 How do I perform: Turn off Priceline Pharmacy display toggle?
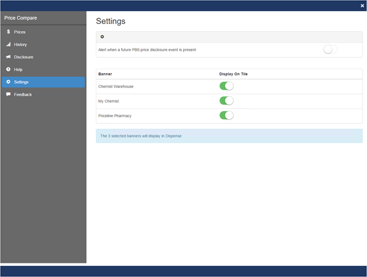pos(227,115)
